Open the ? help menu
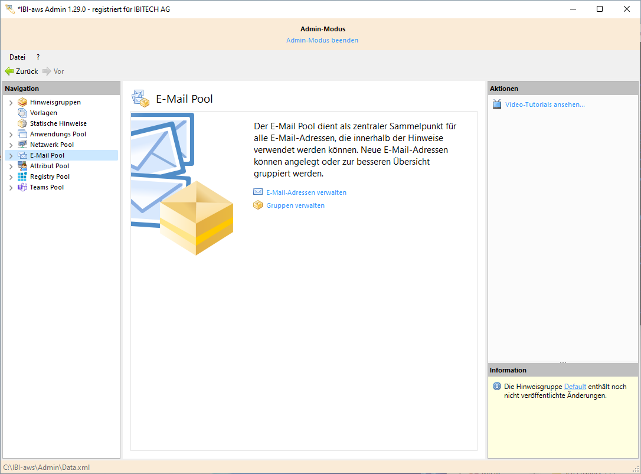Image resolution: width=641 pixels, height=474 pixels. 38,57
